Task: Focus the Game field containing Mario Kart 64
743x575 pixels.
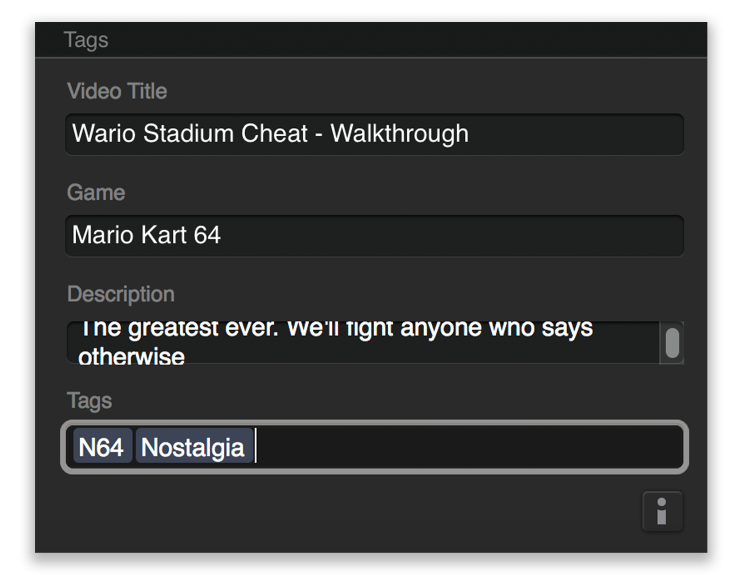Action: [374, 236]
